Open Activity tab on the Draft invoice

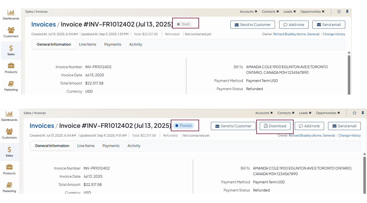(x=136, y=44)
